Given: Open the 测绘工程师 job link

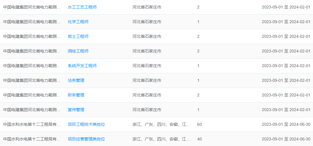Looking at the screenshot, I should click(x=78, y=51).
